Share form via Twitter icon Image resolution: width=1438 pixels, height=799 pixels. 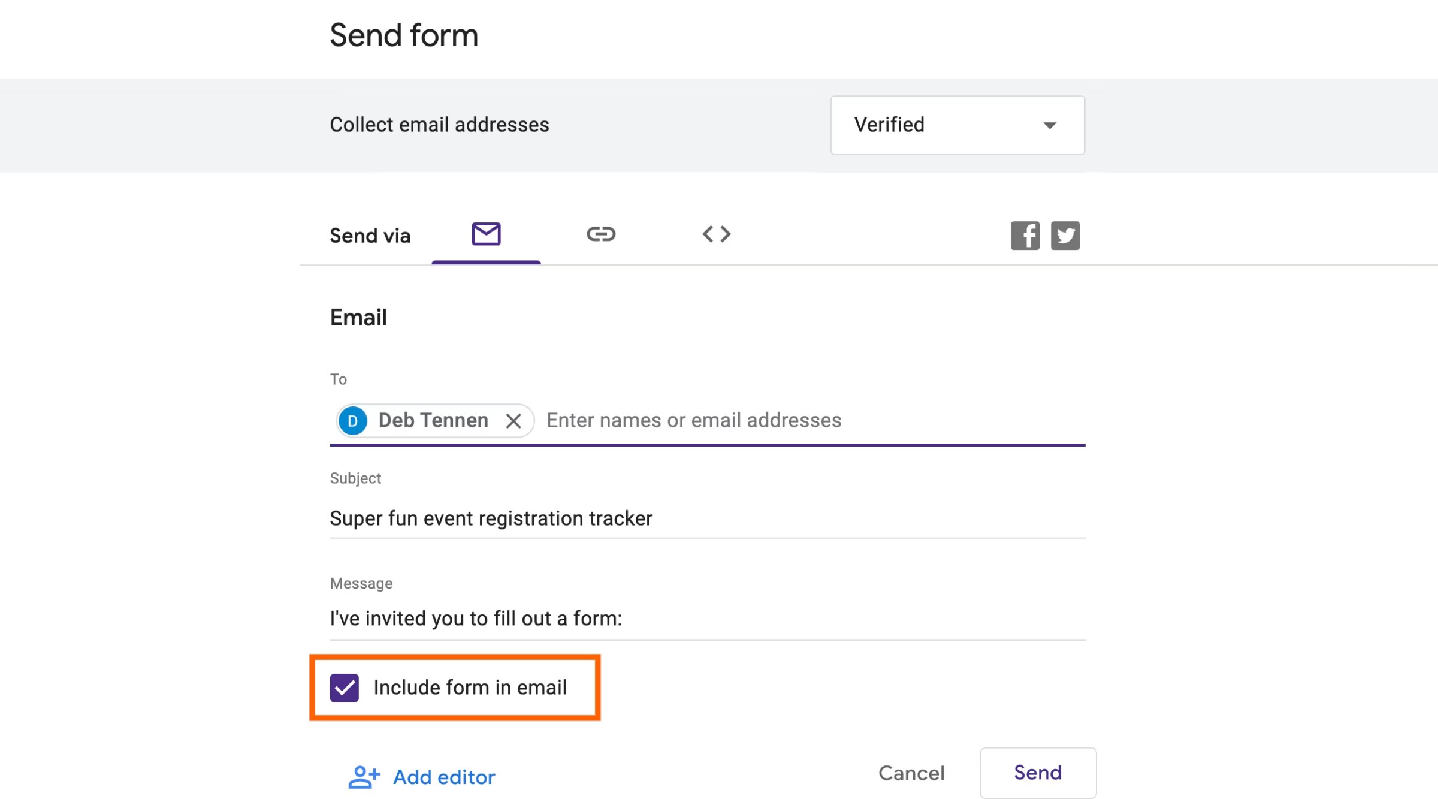click(x=1065, y=236)
